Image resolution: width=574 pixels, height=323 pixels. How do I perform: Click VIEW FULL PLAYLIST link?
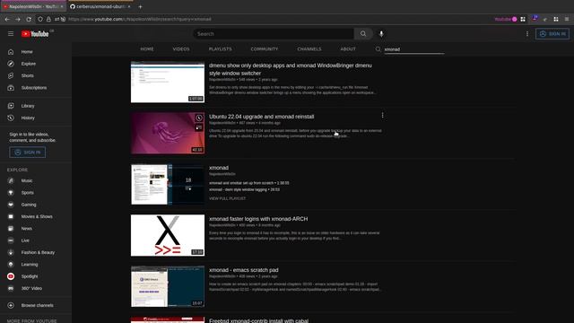[227, 198]
